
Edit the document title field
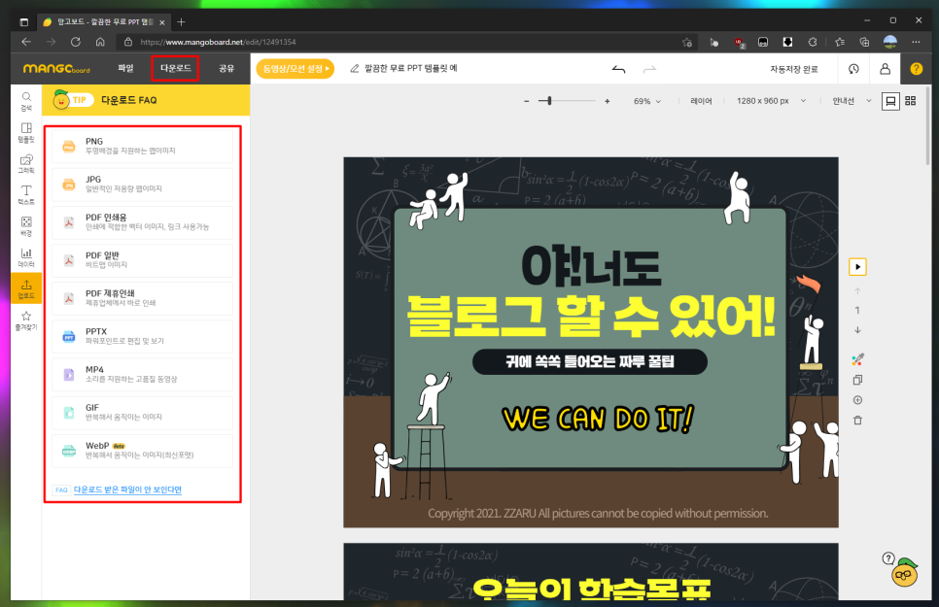click(x=411, y=68)
